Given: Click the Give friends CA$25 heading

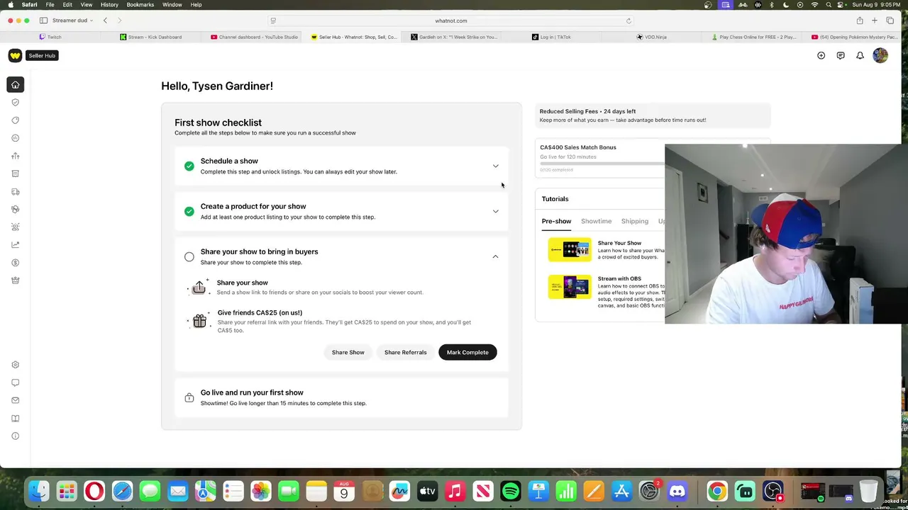Looking at the screenshot, I should [260, 312].
